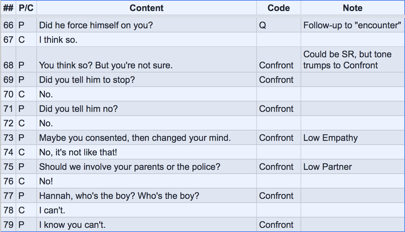The height and width of the screenshot is (232, 405).
Task: Click the "I think so." content cell
Action: (58, 40)
